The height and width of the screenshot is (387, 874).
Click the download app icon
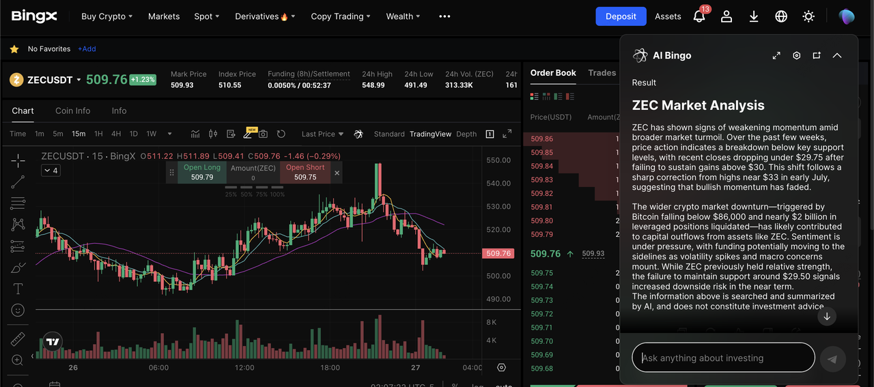754,16
